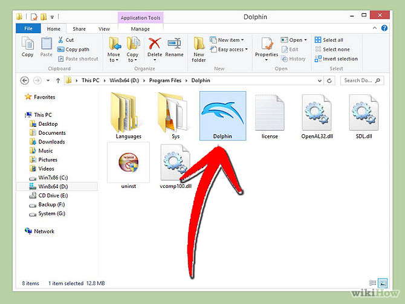This screenshot has width=405, height=304.
Task: Switch to the Home ribbon tab
Action: 53,29
